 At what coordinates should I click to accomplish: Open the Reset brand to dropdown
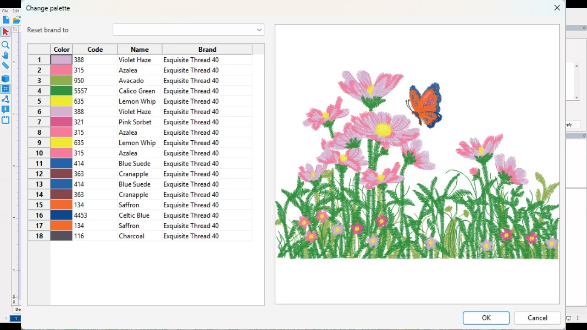[188, 30]
